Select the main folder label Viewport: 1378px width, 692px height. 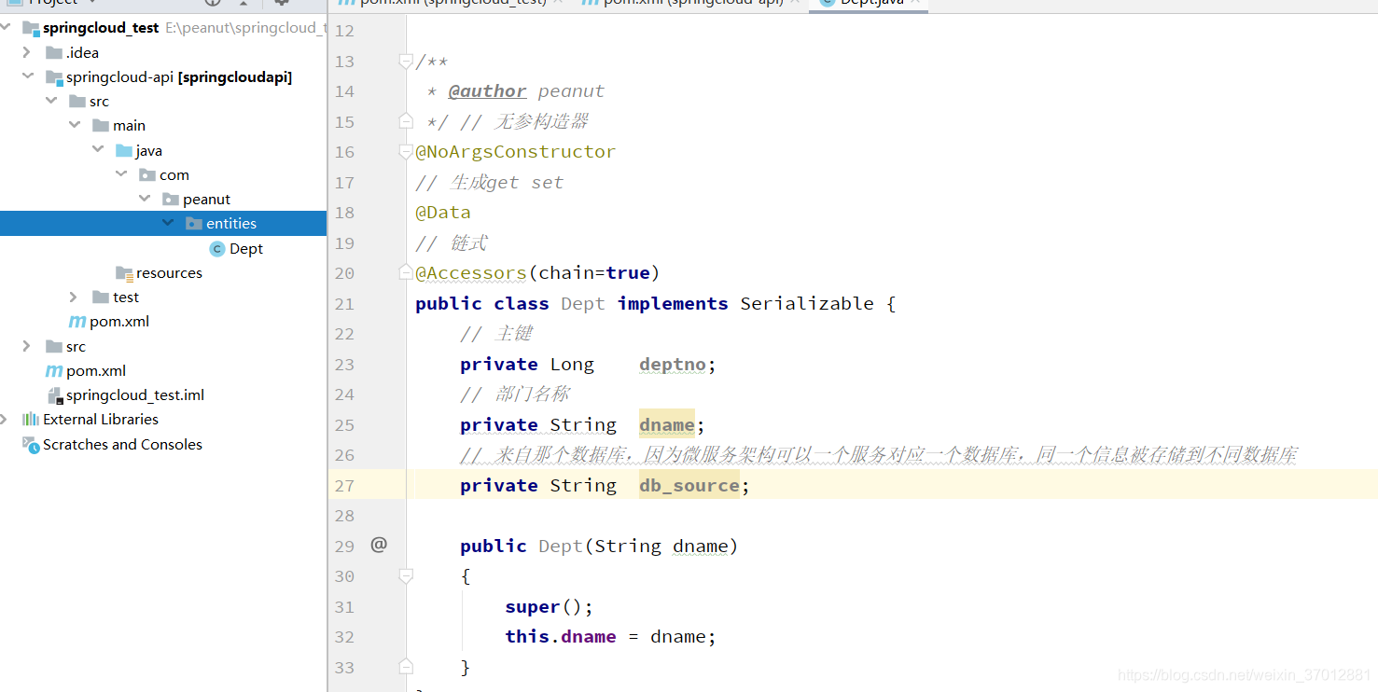tap(129, 125)
